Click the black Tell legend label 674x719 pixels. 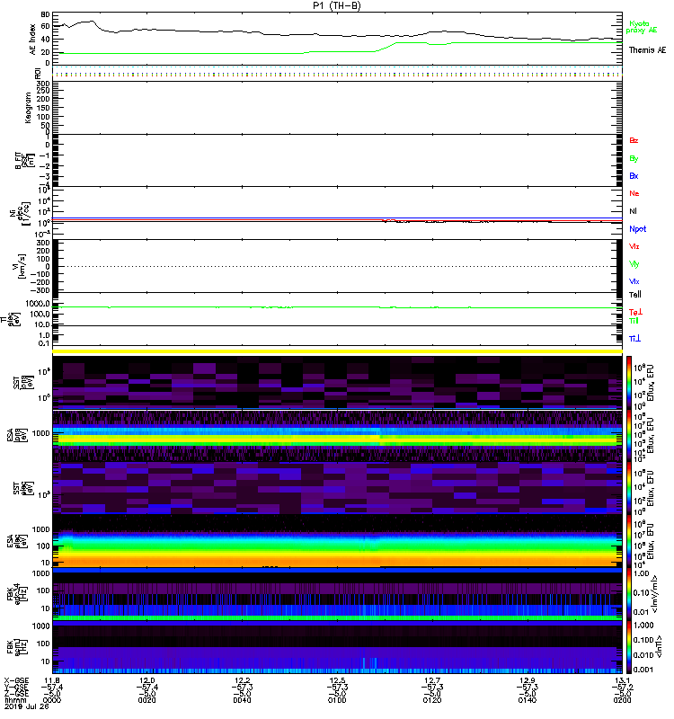pyautogui.click(x=635, y=295)
